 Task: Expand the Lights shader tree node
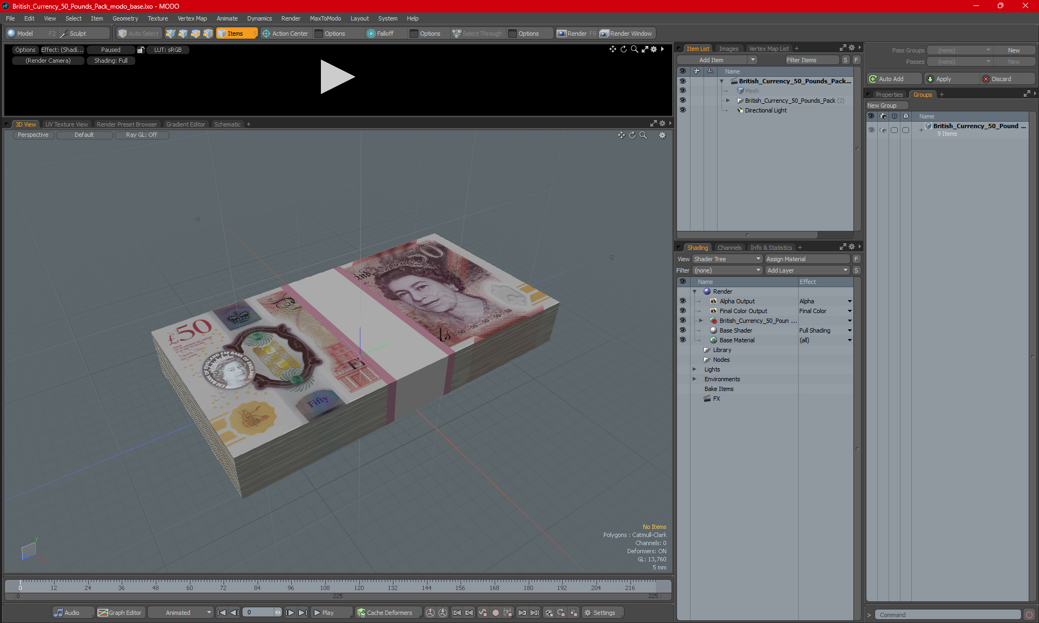tap(695, 369)
